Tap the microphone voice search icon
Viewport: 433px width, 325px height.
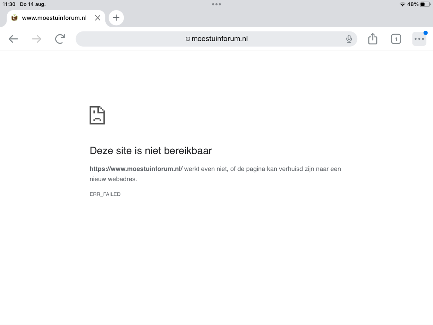pyautogui.click(x=349, y=39)
